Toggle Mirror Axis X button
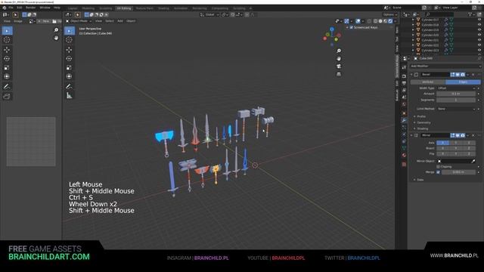Viewport: 484px width, 272px height. coord(442,143)
